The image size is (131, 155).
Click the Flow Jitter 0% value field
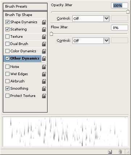point(119,28)
